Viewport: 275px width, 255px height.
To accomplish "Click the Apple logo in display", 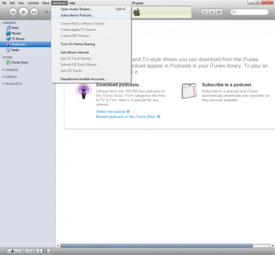I will pos(137,12).
